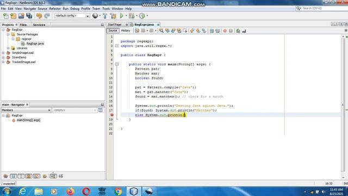This screenshot has height=196, width=348.
Task: Click the Profile Project toolbar icon
Action: [142, 16]
